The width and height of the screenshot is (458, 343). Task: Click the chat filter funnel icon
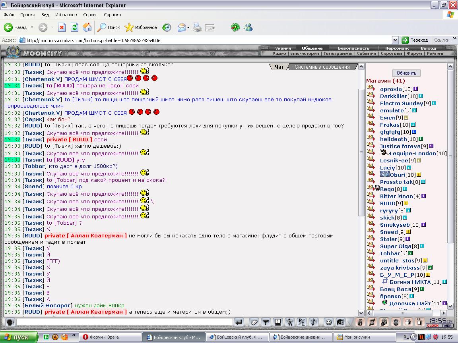coord(266,322)
